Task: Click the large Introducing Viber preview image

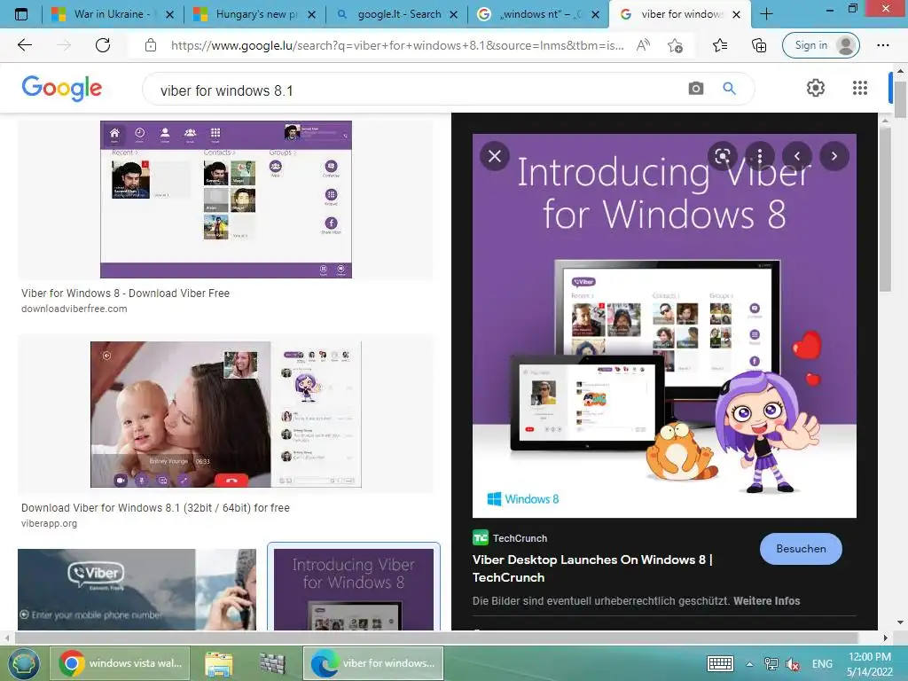Action: (x=664, y=325)
